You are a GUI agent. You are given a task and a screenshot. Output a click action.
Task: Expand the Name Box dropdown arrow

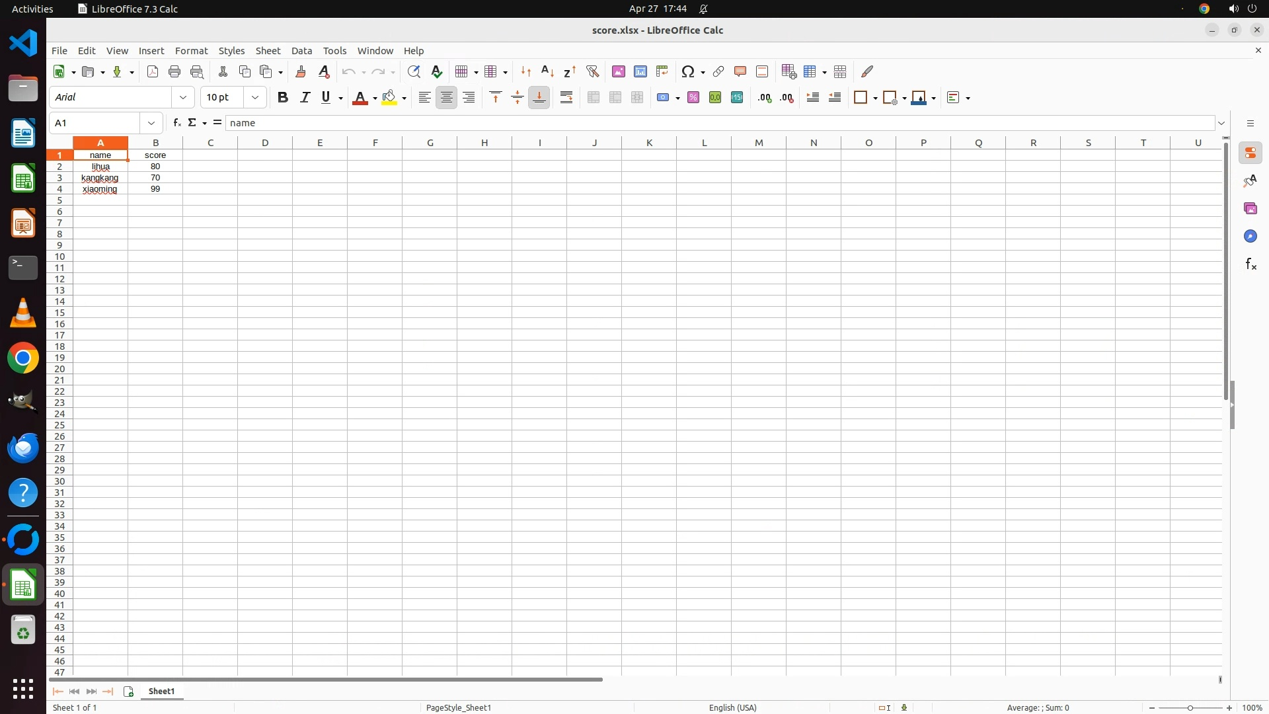click(151, 123)
